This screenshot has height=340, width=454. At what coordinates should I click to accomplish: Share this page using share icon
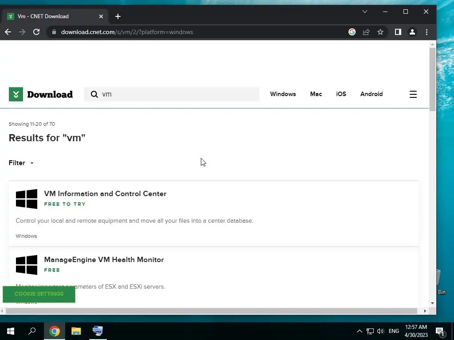point(366,32)
